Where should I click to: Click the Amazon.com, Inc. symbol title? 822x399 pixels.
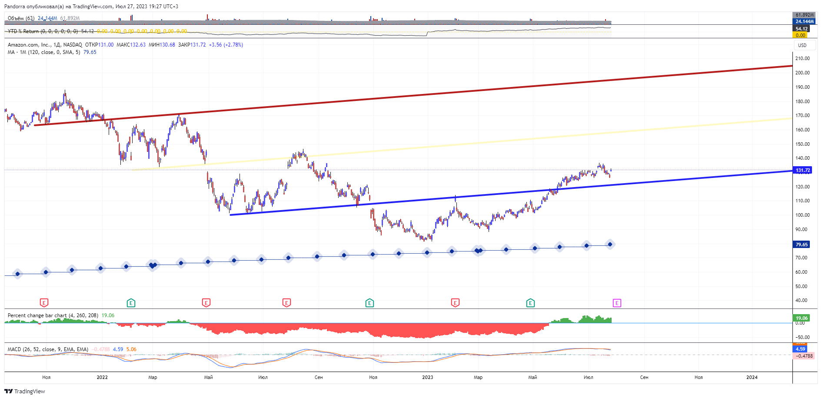[x=29, y=45]
